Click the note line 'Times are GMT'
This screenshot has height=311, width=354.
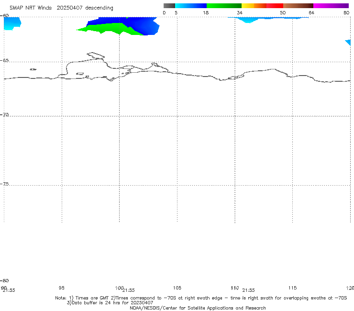[92, 298]
